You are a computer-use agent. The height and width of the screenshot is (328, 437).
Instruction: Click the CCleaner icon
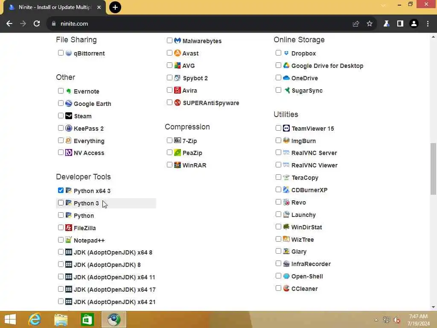coord(286,288)
